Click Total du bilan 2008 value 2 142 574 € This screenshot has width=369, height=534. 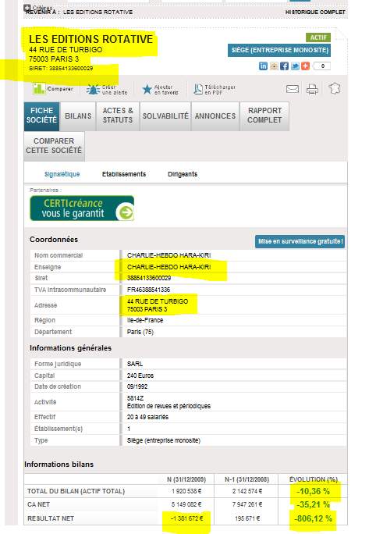pos(247,491)
